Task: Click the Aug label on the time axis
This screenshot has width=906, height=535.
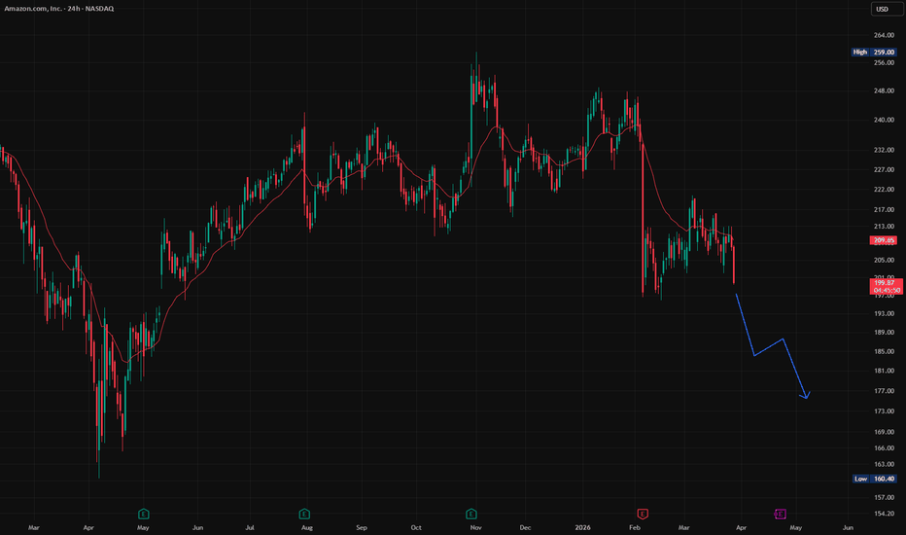Action: (x=307, y=527)
